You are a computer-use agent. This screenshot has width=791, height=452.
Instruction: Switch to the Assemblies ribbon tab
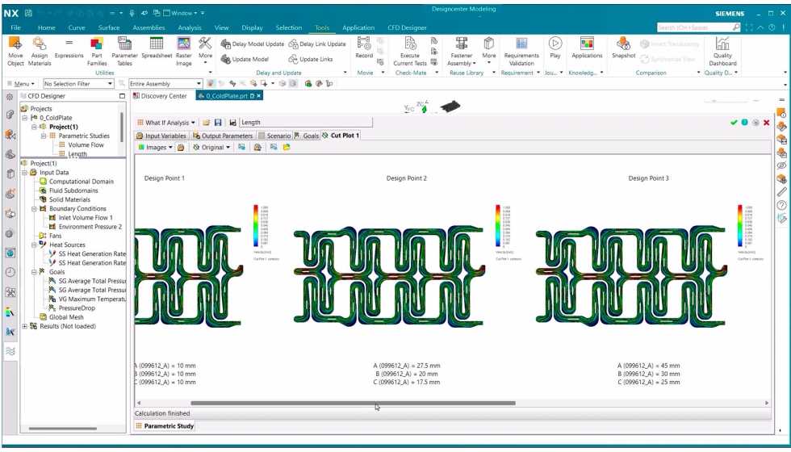tap(149, 27)
